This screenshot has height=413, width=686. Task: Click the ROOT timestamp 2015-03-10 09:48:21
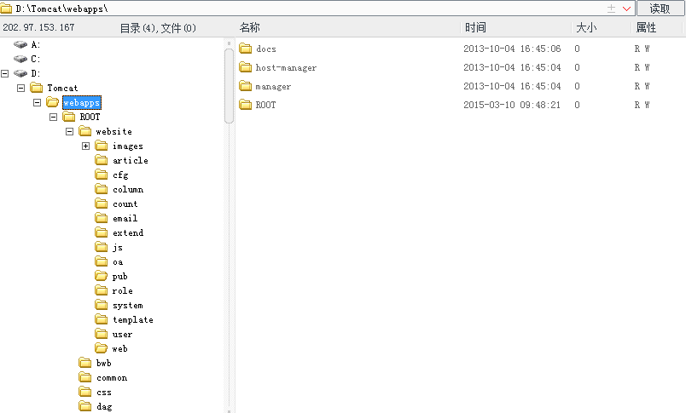(x=512, y=105)
